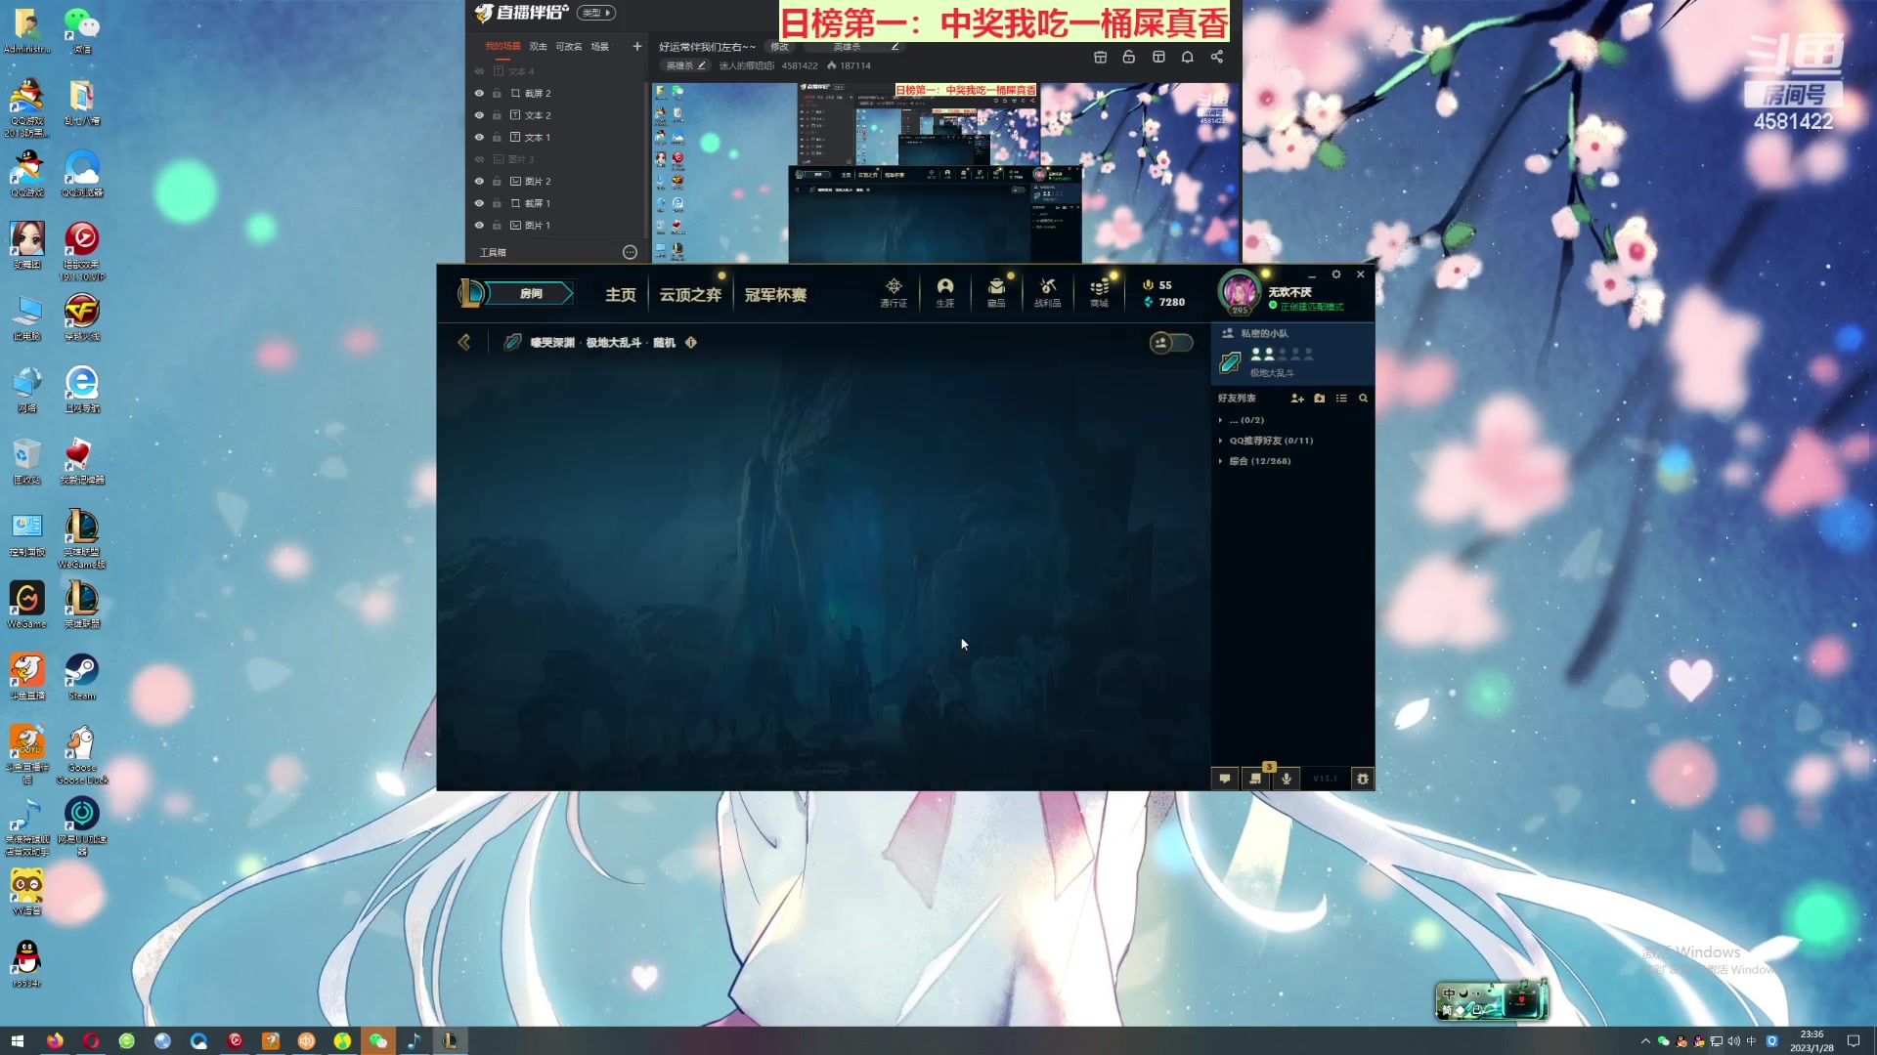Open the 云顶之弈 tab
1877x1055 pixels.
[x=690, y=295]
